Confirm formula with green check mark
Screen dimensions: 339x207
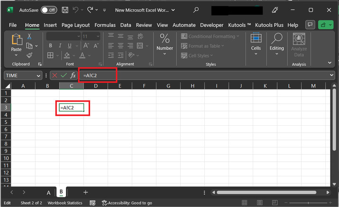coord(64,76)
